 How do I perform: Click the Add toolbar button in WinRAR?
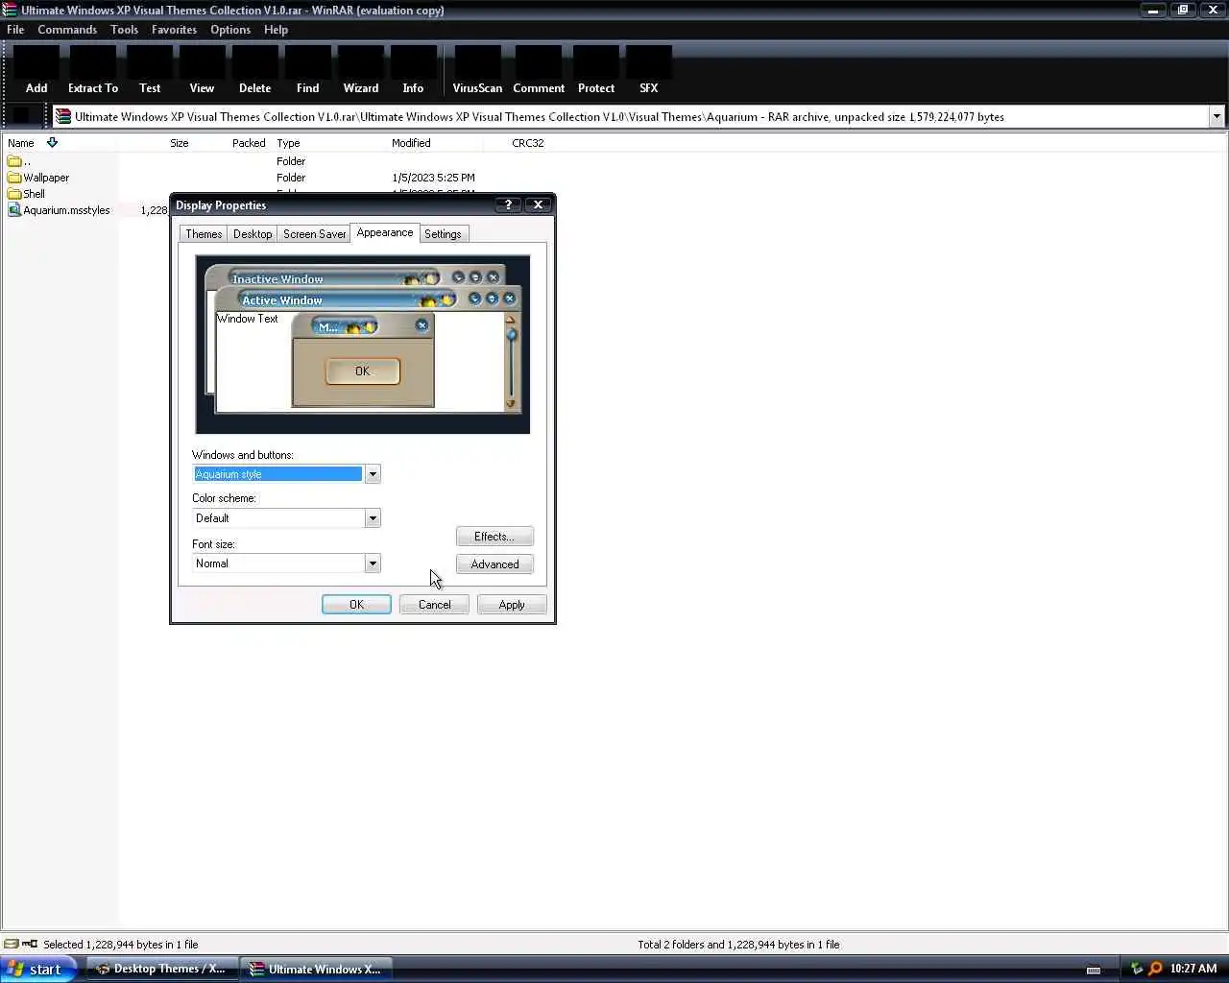point(36,71)
